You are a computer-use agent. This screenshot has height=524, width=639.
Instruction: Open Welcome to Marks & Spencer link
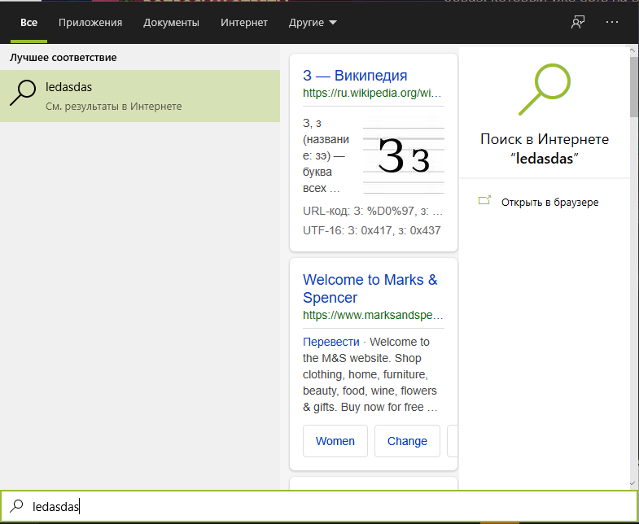[x=370, y=289]
